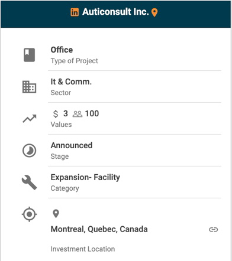Click the people jobs icon beside 100
Screen dimensions: 232x261
78,114
